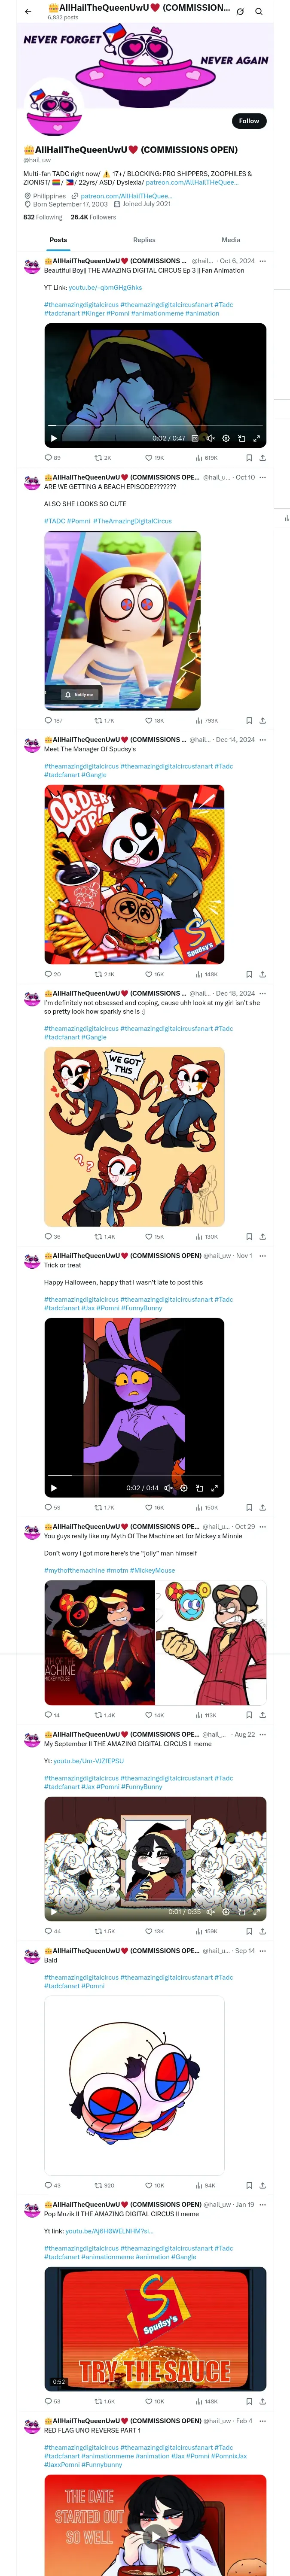Expand options for Trick or treat post
This screenshot has height=2576, width=290.
click(x=263, y=1255)
